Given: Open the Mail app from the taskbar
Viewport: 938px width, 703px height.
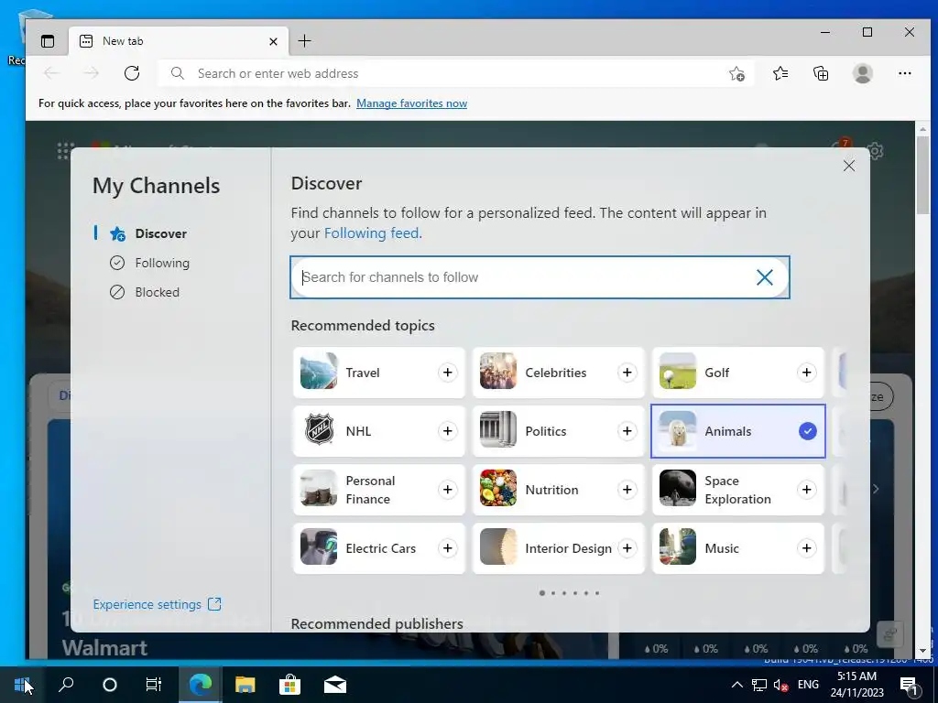Looking at the screenshot, I should (335, 685).
